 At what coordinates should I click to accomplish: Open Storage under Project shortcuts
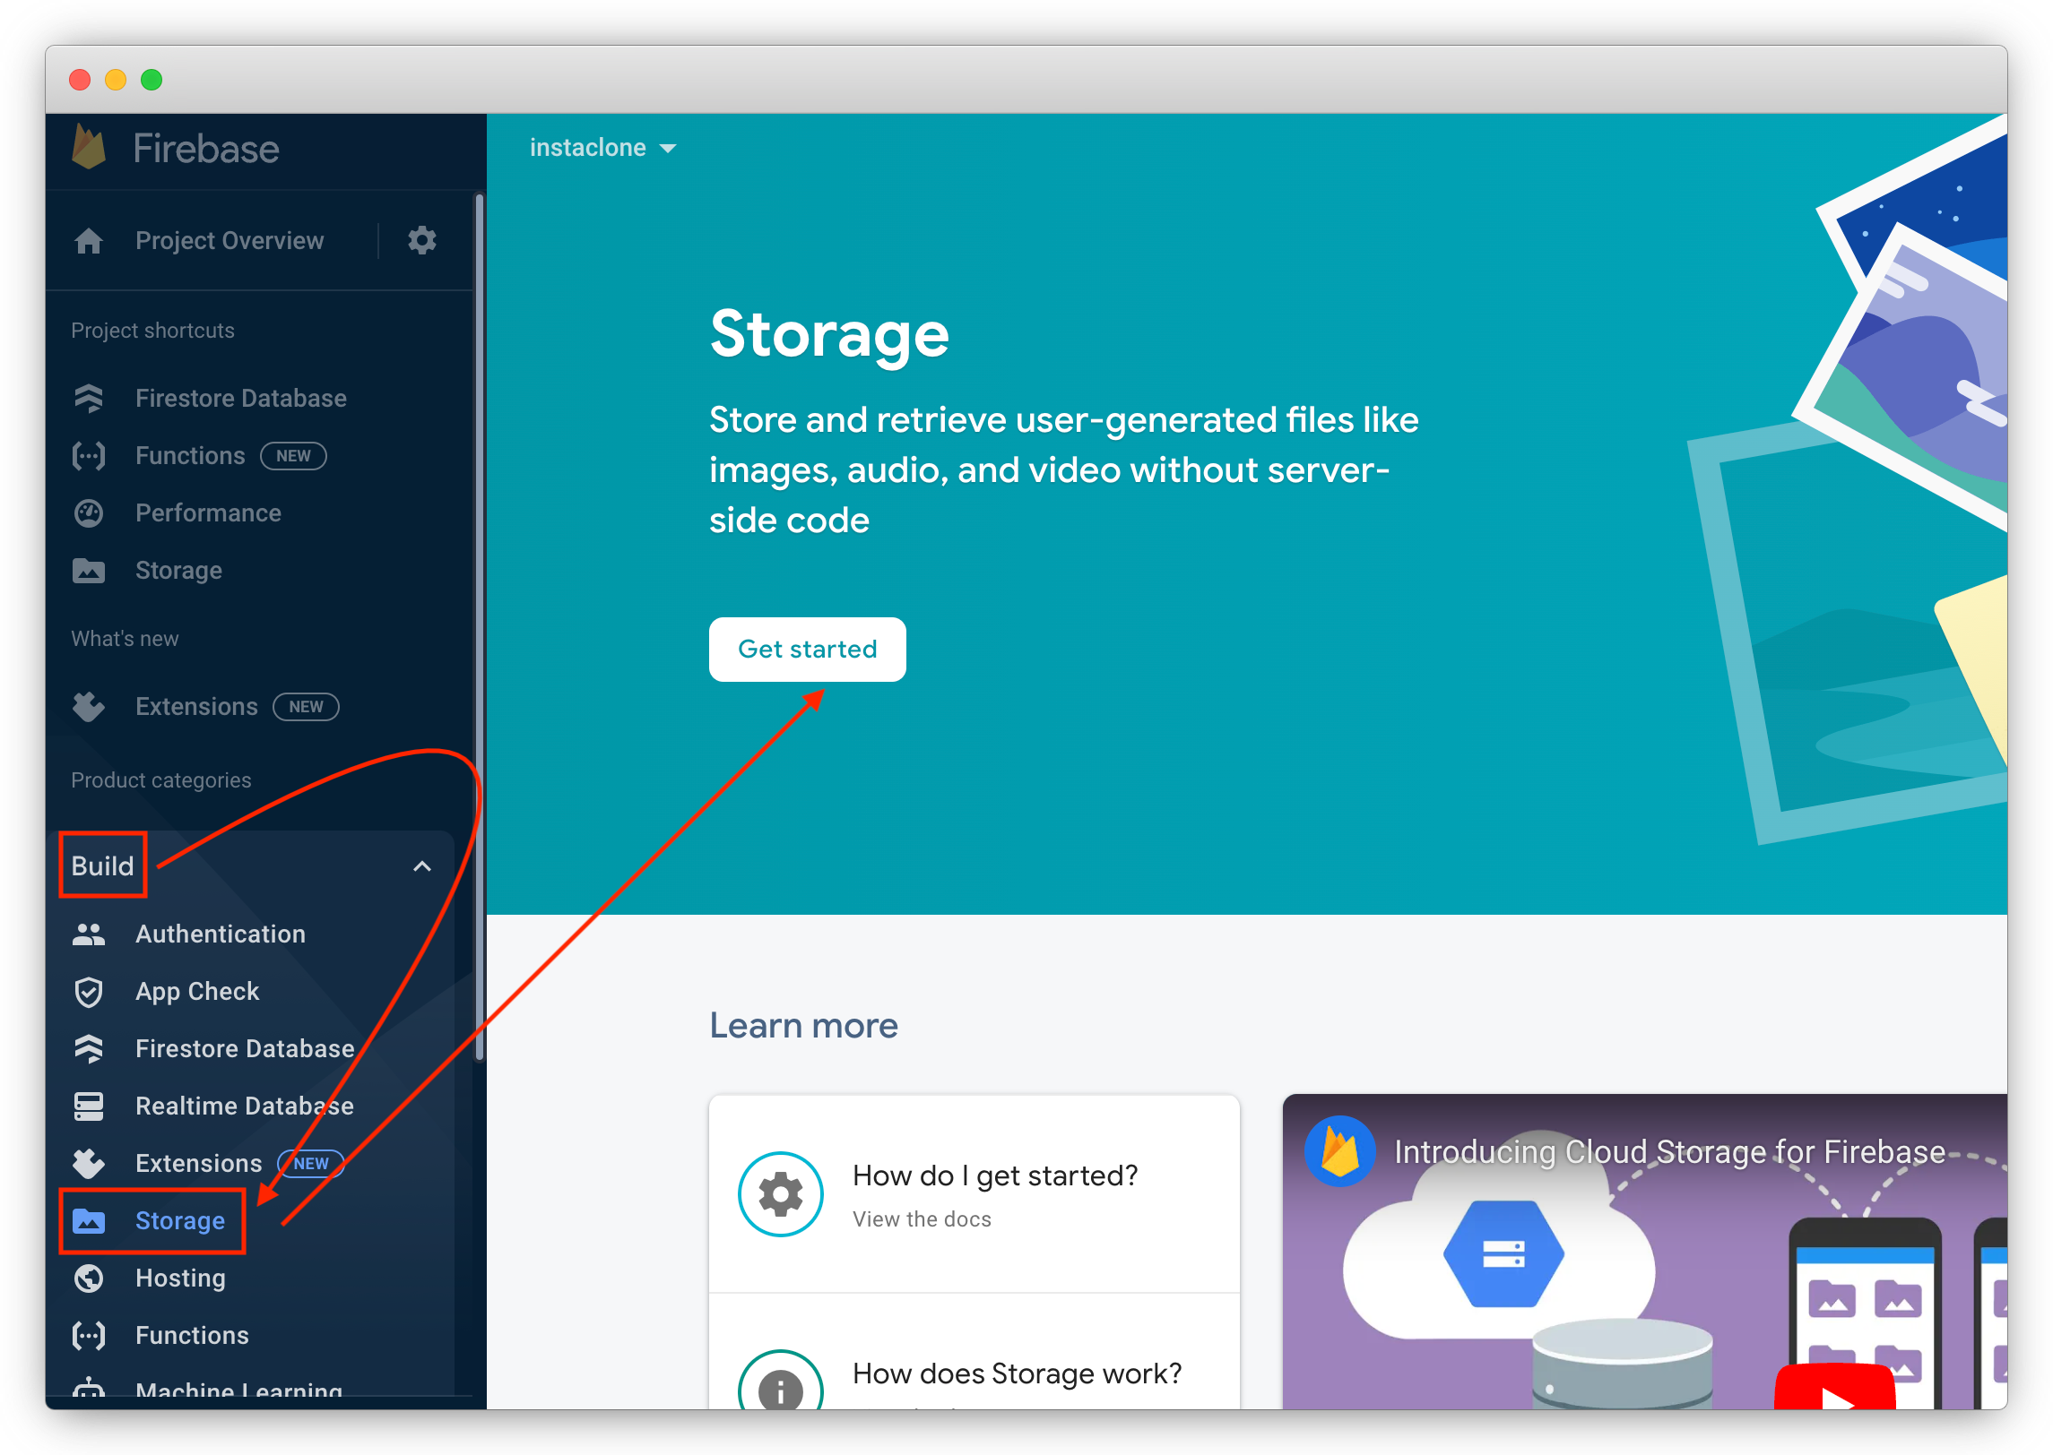(178, 571)
